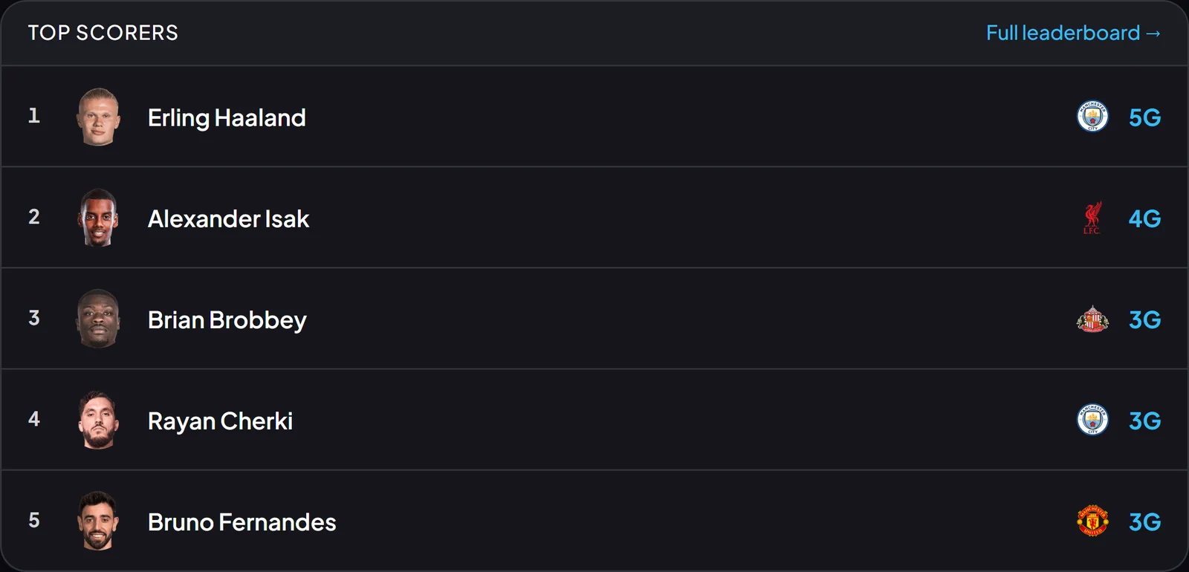Click Sunderland crest beside Brian Brobbey
This screenshot has width=1189, height=572.
pos(1092,319)
